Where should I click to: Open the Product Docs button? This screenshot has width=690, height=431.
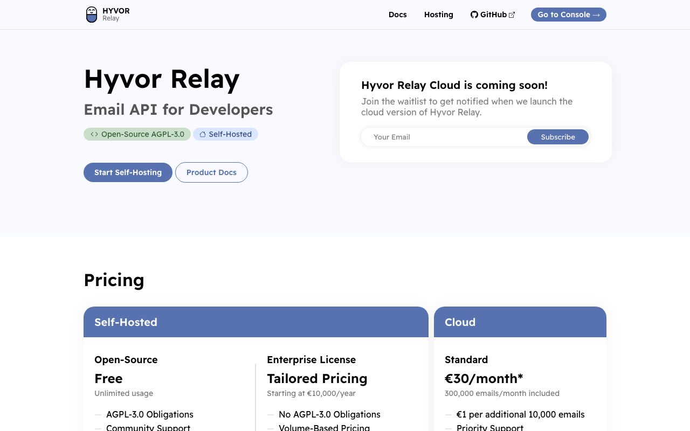tap(211, 172)
